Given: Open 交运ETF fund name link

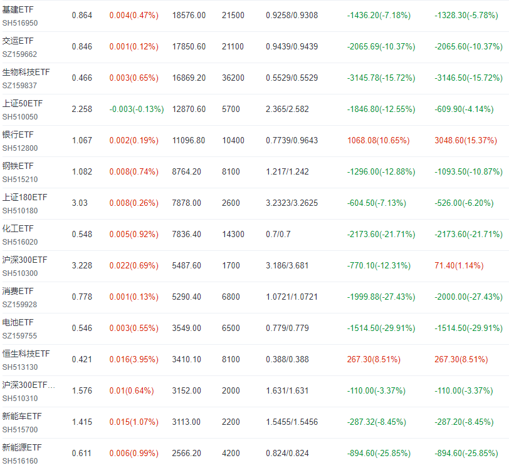Looking at the screenshot, I should 18,41.
